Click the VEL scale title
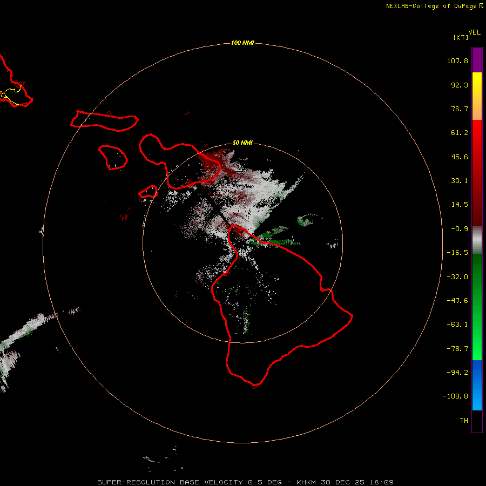The width and height of the screenshot is (486, 486). [x=475, y=32]
